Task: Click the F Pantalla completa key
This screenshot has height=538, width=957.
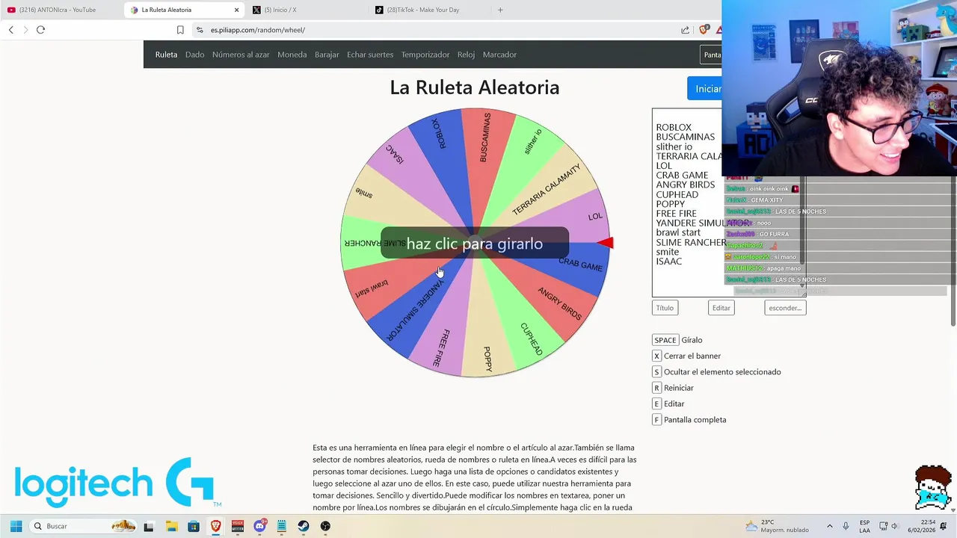Action: (656, 419)
